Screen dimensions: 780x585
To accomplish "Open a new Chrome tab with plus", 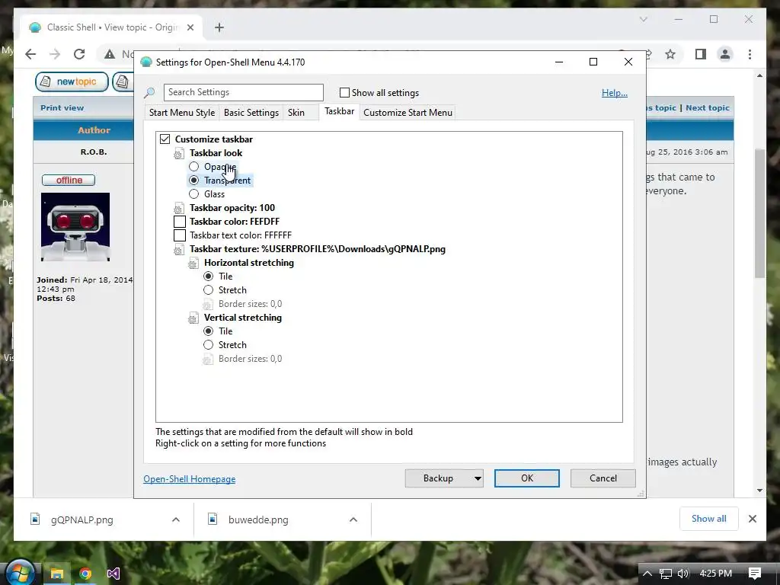I will point(219,27).
